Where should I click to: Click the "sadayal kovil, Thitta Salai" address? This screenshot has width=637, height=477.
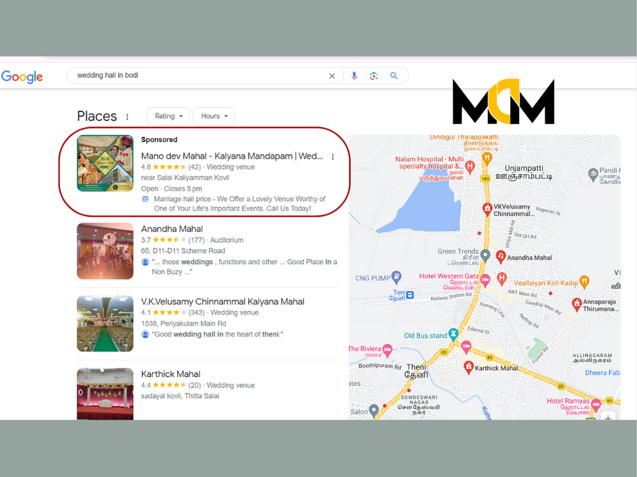coord(180,396)
